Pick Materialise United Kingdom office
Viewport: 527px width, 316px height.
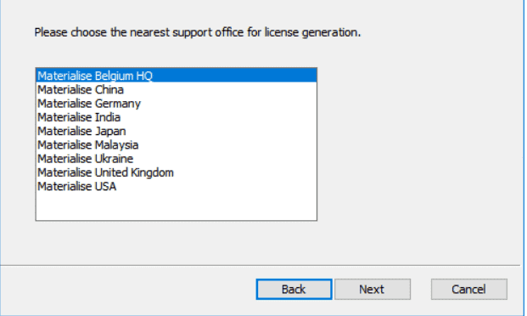click(177, 172)
